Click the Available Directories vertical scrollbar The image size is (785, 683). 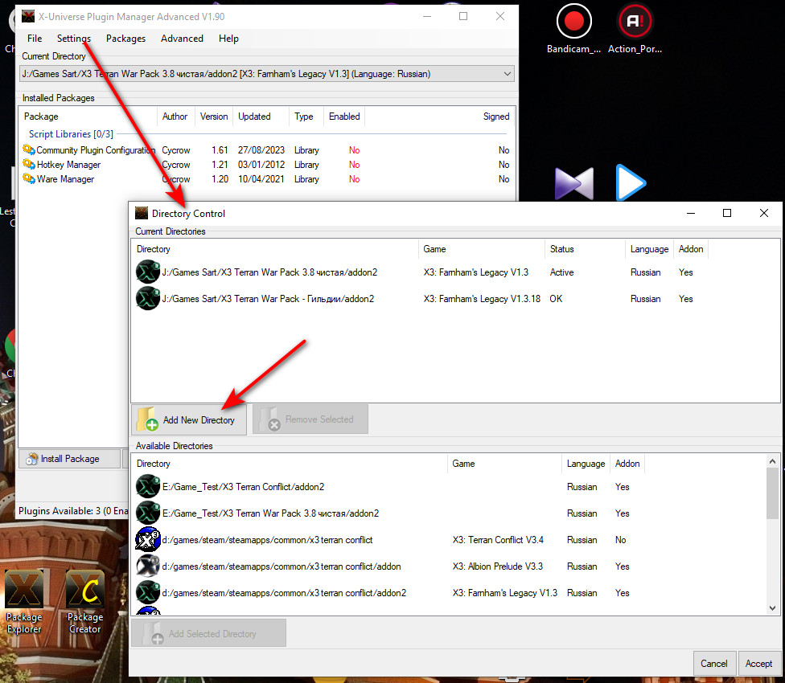(772, 532)
